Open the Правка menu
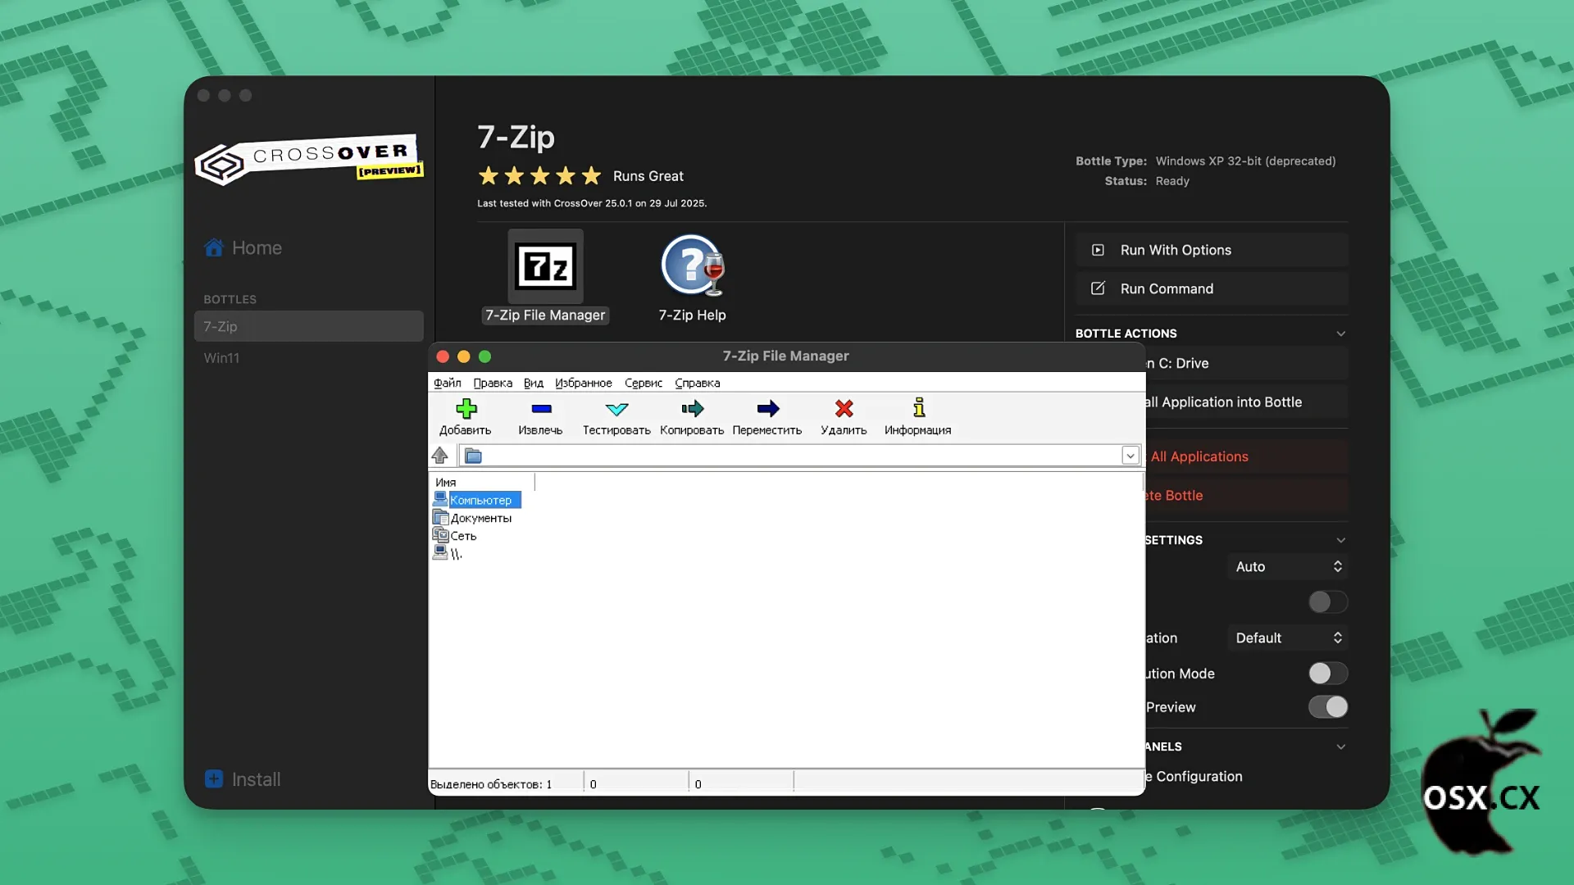The image size is (1574, 885). pyautogui.click(x=493, y=383)
